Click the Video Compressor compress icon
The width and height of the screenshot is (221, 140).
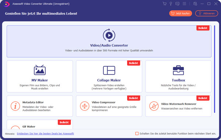85,106
